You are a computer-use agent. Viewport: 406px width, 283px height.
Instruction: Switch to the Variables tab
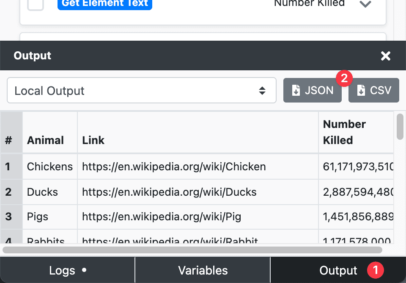(x=203, y=270)
